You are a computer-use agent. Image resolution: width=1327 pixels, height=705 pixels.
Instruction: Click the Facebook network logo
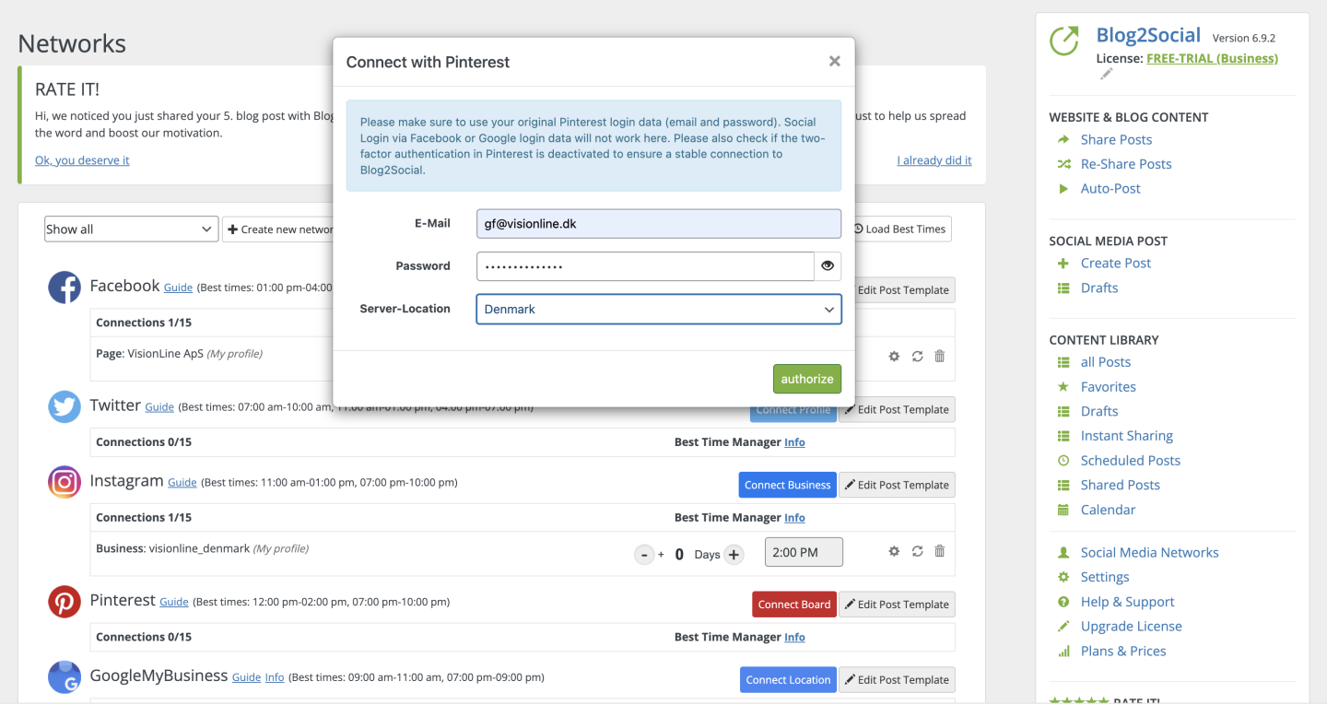[65, 287]
